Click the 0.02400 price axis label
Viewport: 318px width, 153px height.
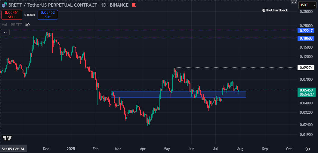306,125
